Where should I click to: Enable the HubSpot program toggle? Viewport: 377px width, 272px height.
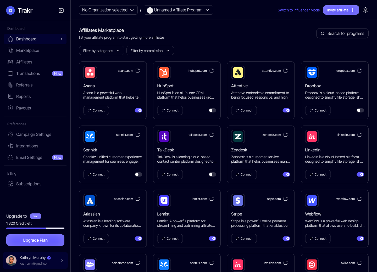(x=212, y=110)
